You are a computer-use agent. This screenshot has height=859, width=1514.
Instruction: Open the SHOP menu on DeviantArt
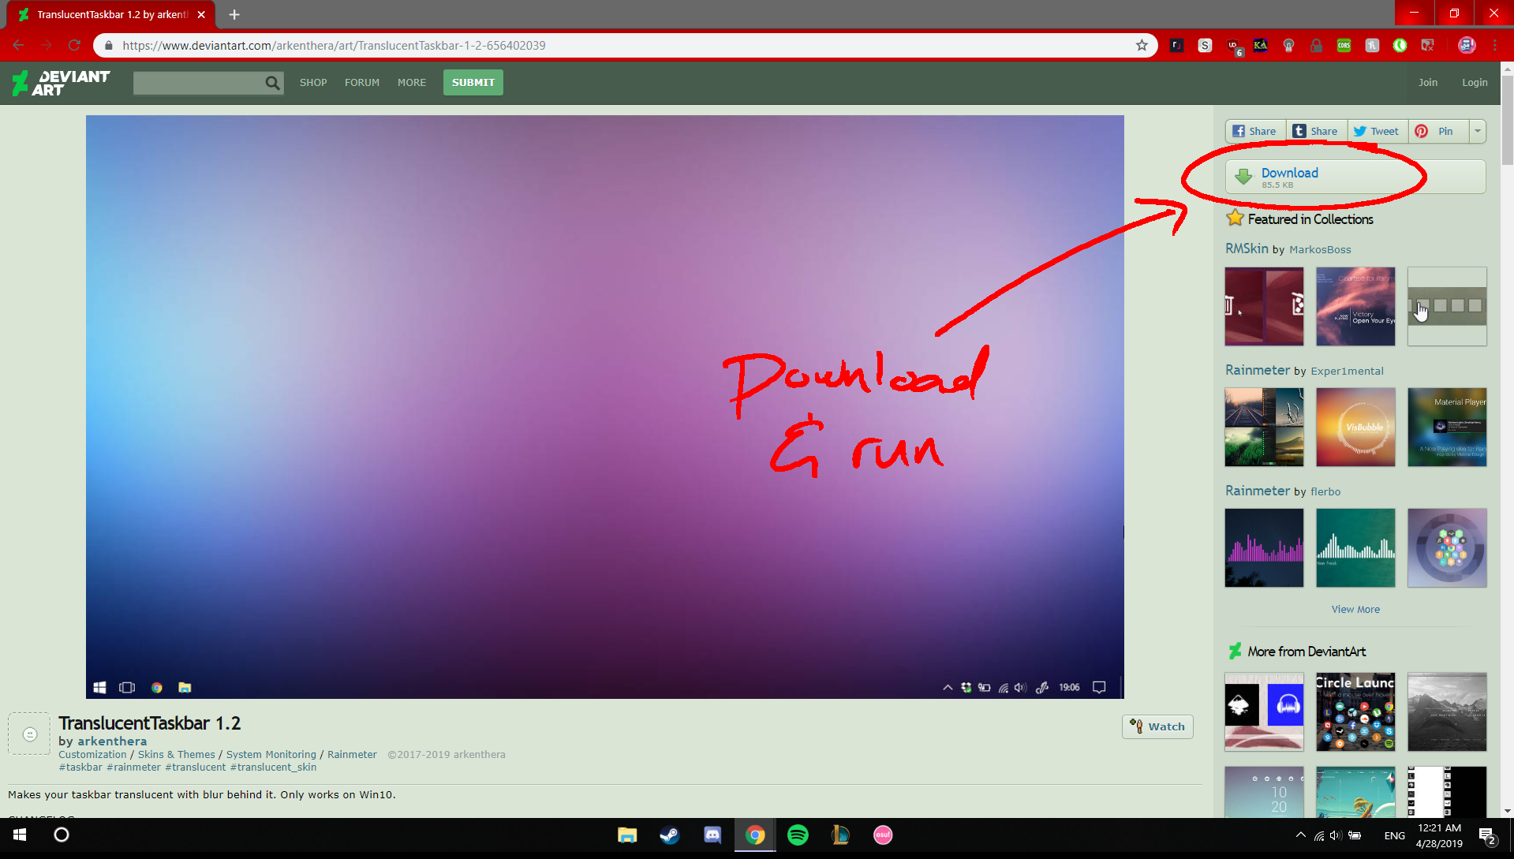313,82
